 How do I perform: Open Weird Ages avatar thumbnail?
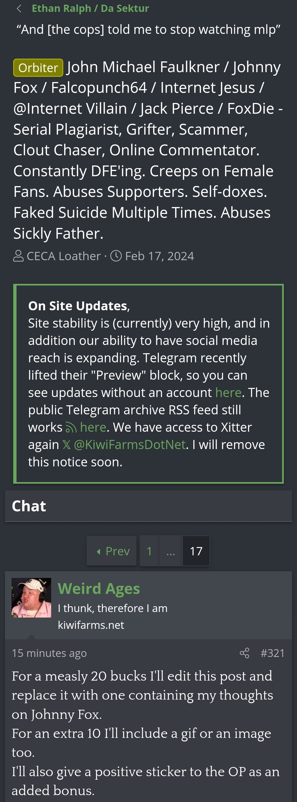31,597
